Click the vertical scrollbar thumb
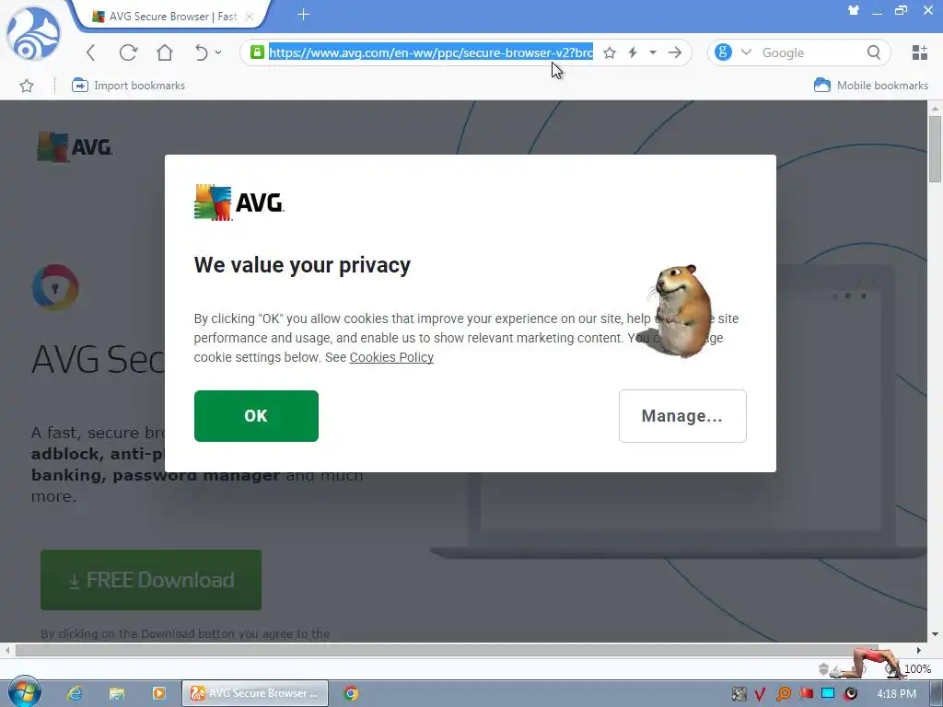 935,149
